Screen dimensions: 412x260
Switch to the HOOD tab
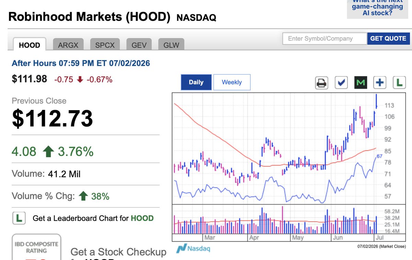tap(30, 45)
